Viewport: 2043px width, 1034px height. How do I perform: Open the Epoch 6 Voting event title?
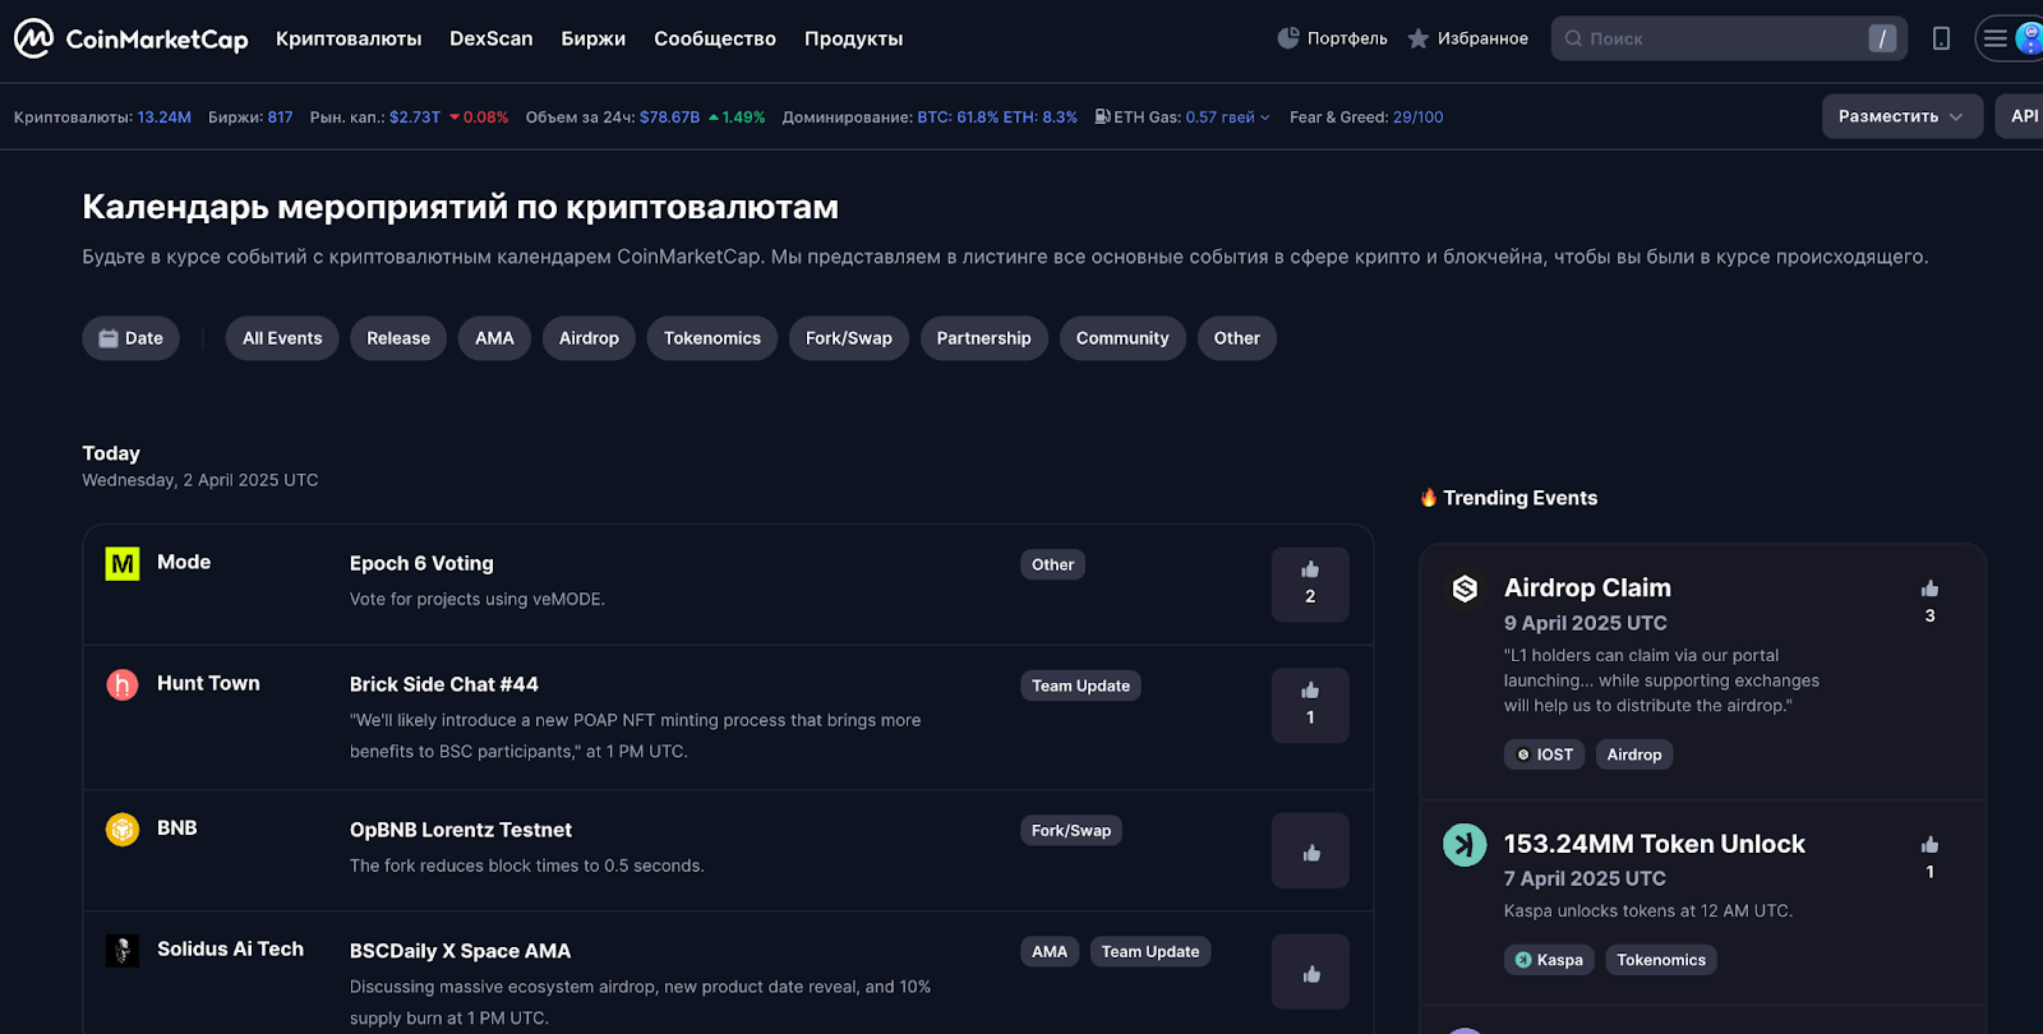click(421, 564)
